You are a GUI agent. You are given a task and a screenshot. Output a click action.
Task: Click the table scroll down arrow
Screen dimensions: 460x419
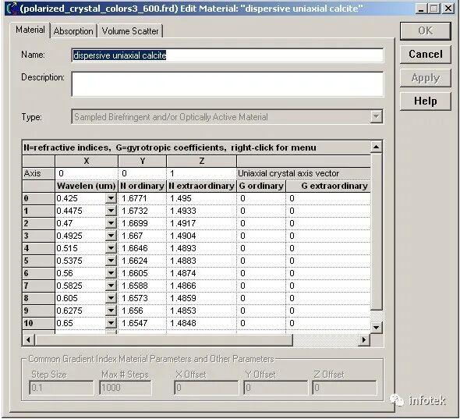[x=377, y=327]
